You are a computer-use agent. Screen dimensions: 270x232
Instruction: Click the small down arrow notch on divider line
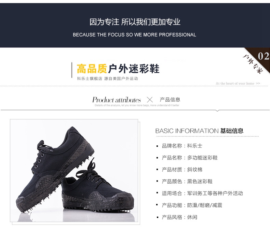click(x=217, y=111)
